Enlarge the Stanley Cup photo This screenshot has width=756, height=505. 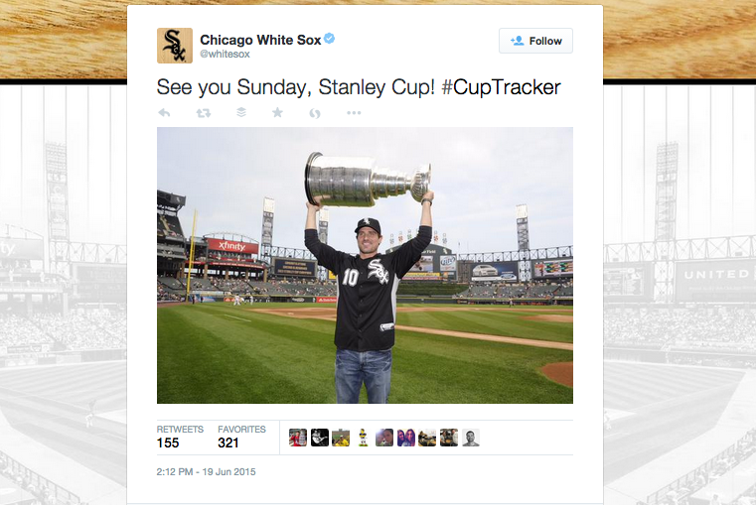[x=365, y=265]
